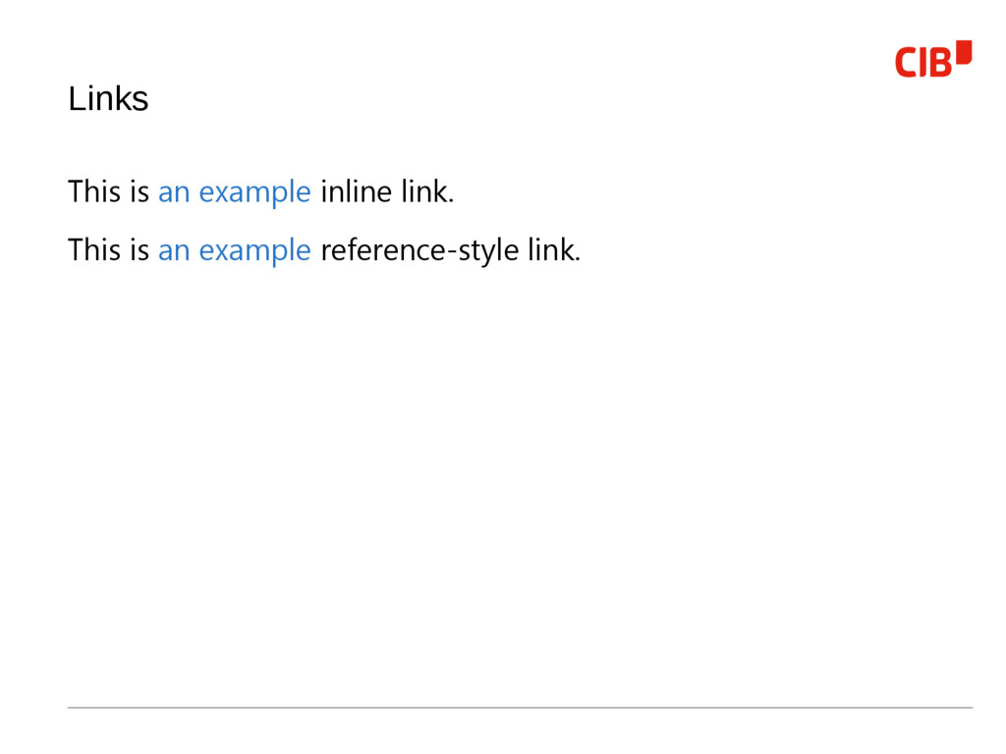Viewport: 1006px width, 754px height.
Task: Click the gray horizontal footer line
Action: point(521,708)
